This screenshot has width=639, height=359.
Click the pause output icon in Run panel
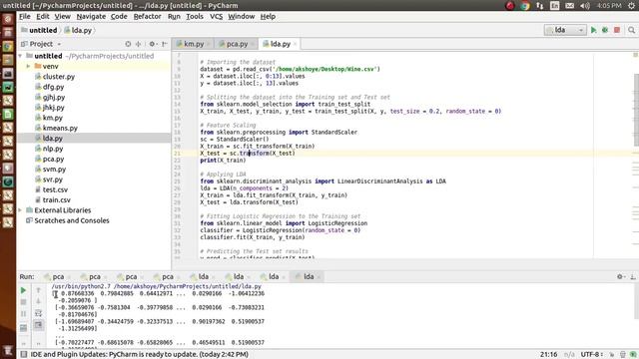23,314
